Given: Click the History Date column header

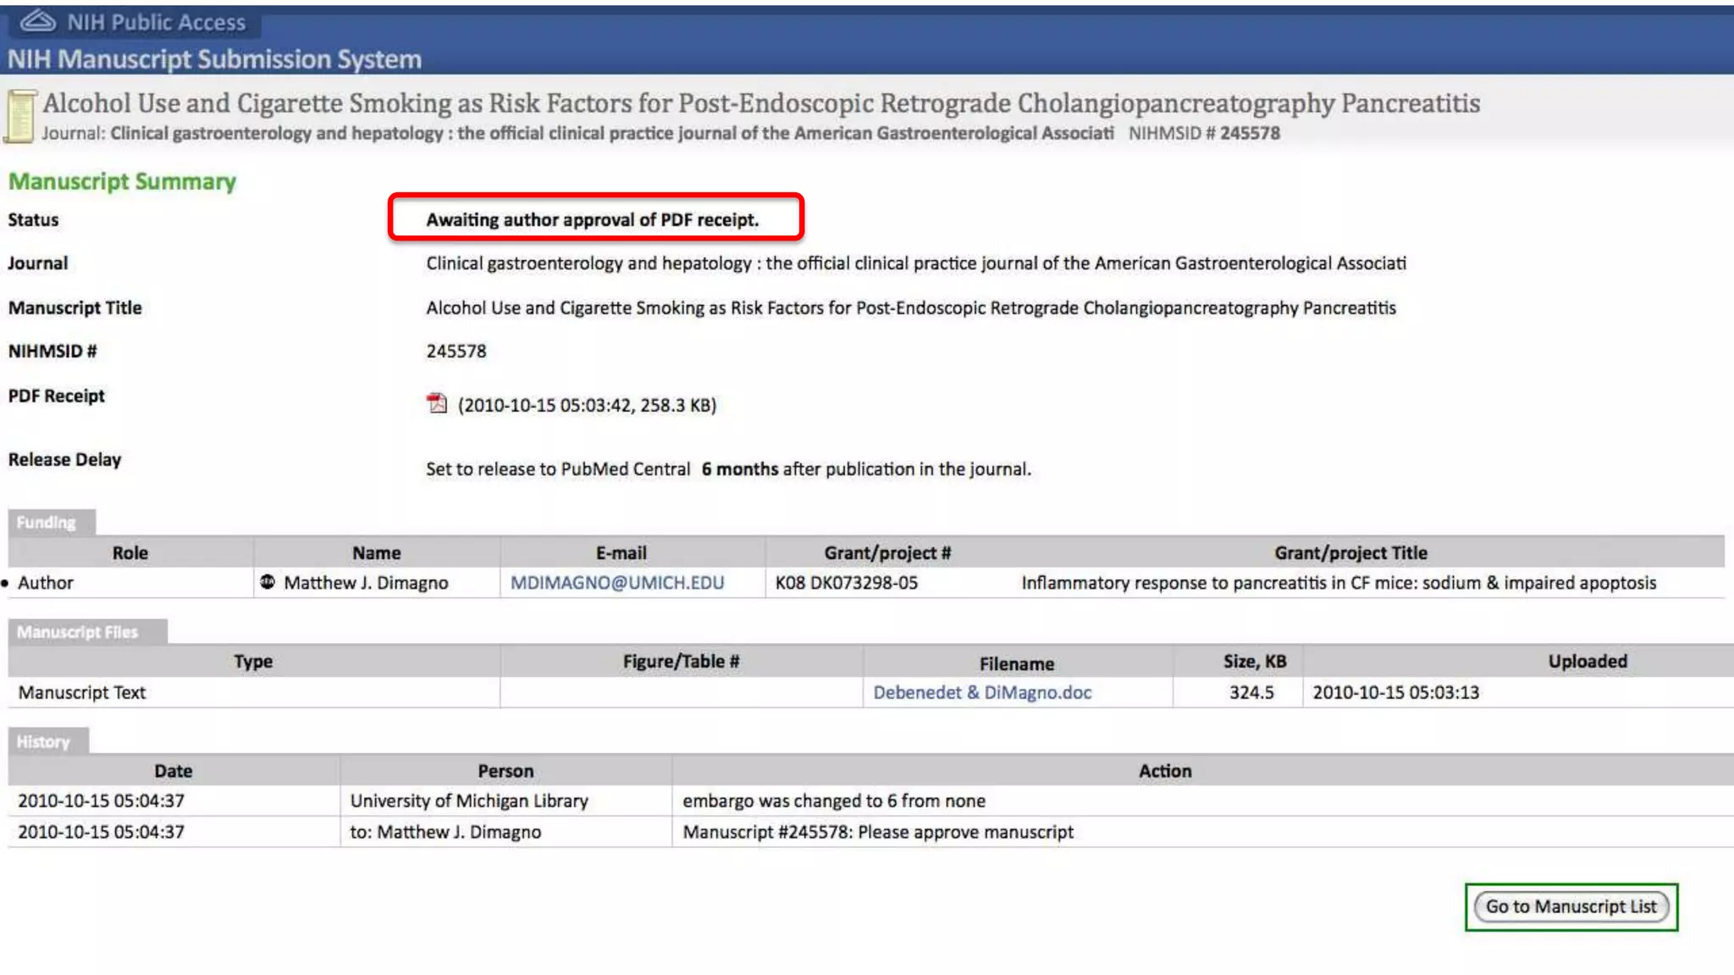Looking at the screenshot, I should (173, 771).
